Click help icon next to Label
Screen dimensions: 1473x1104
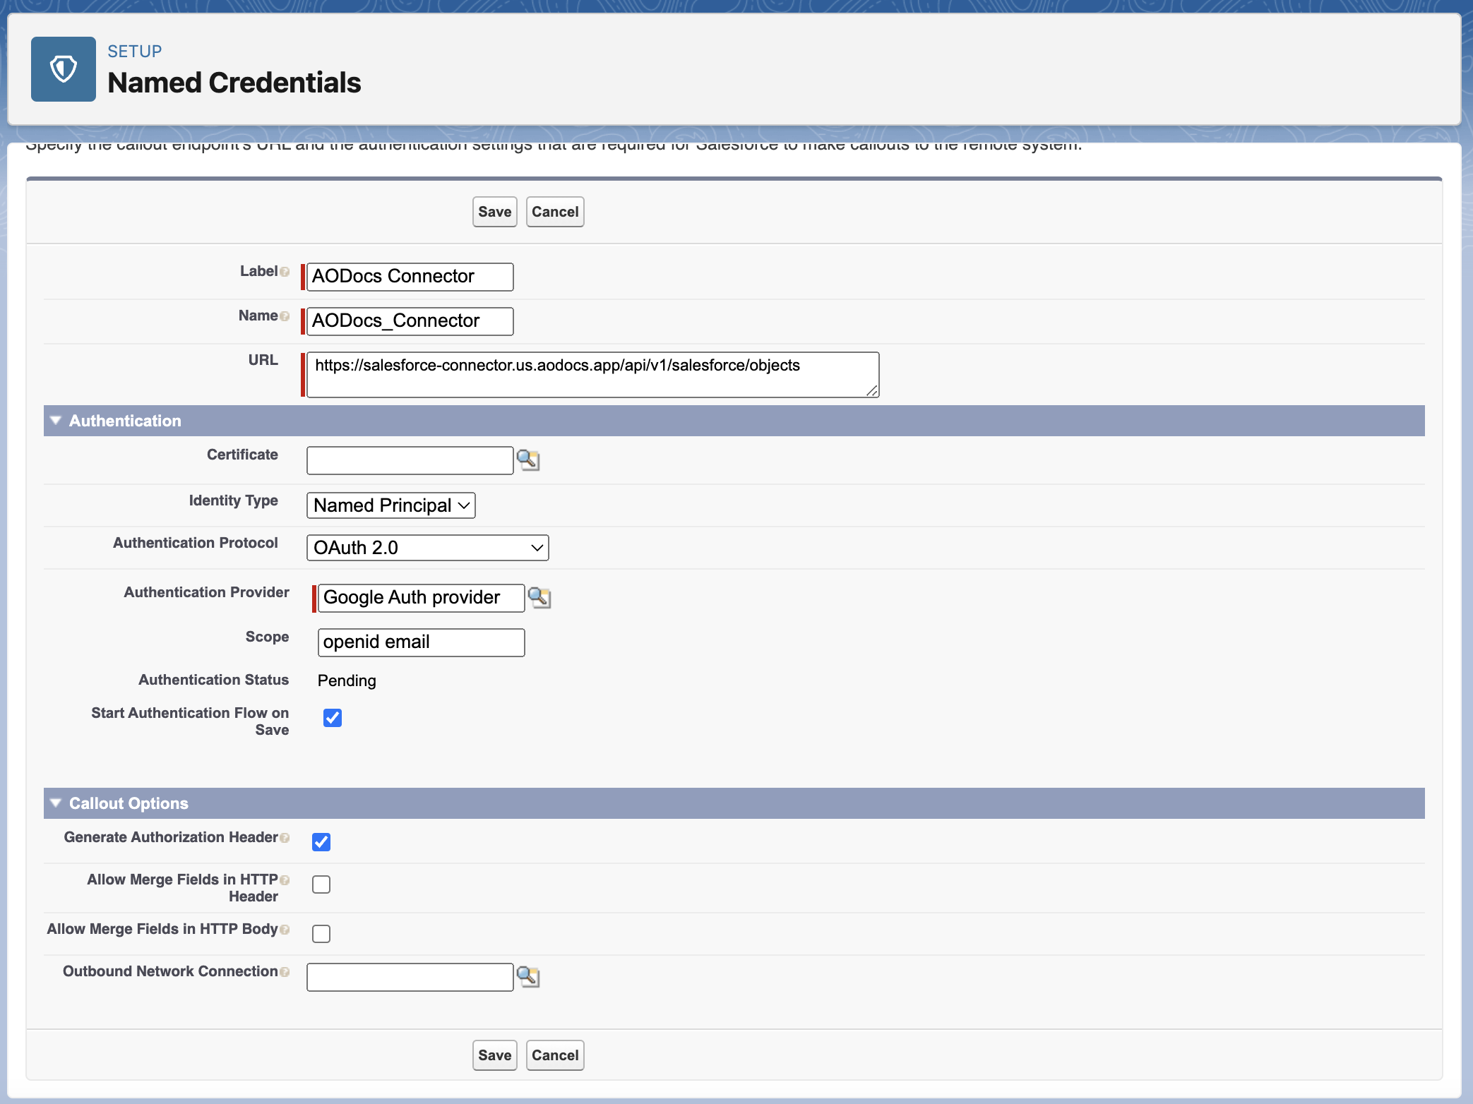click(285, 272)
